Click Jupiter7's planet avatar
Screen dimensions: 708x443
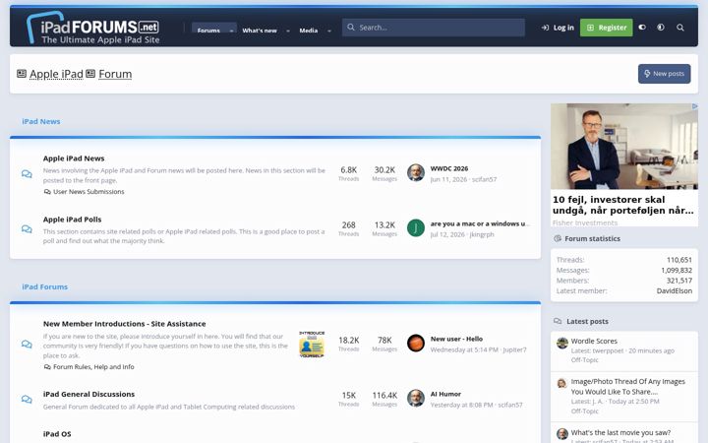(416, 344)
